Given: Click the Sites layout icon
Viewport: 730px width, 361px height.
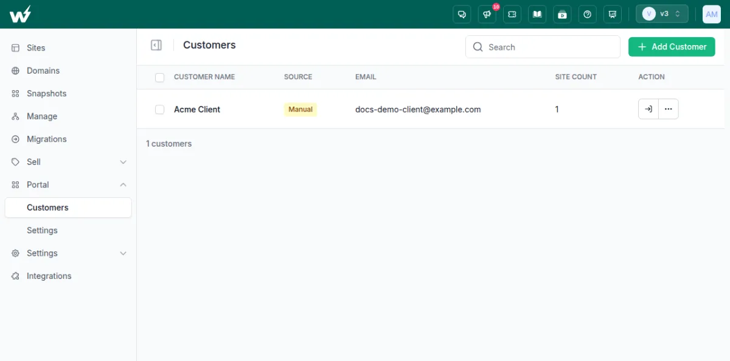Looking at the screenshot, I should [16, 47].
